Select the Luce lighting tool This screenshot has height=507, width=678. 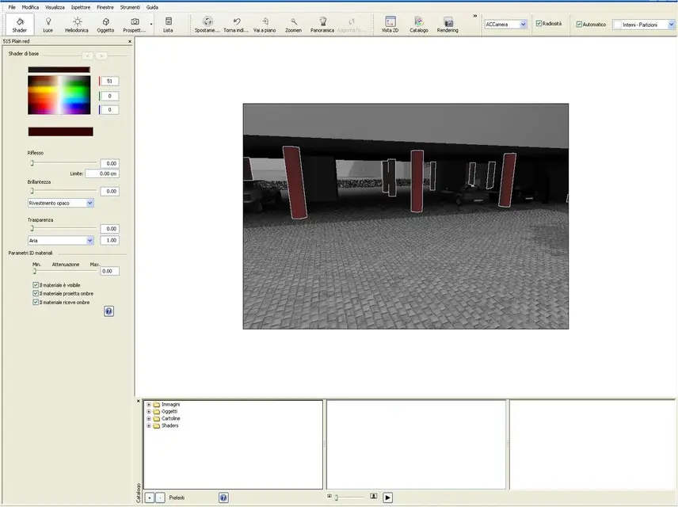point(48,25)
